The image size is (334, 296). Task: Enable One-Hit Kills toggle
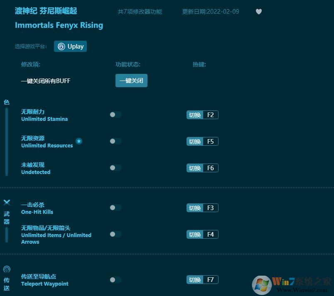coord(115,208)
